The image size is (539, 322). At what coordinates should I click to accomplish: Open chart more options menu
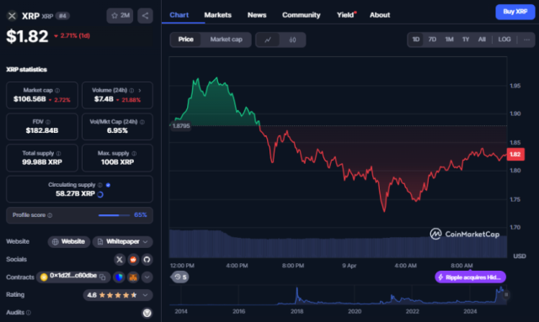pyautogui.click(x=526, y=40)
